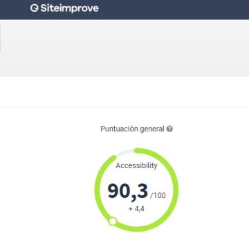The image size is (249, 249).
Task: Click the + 4,4 score change value
Action: 136,209
